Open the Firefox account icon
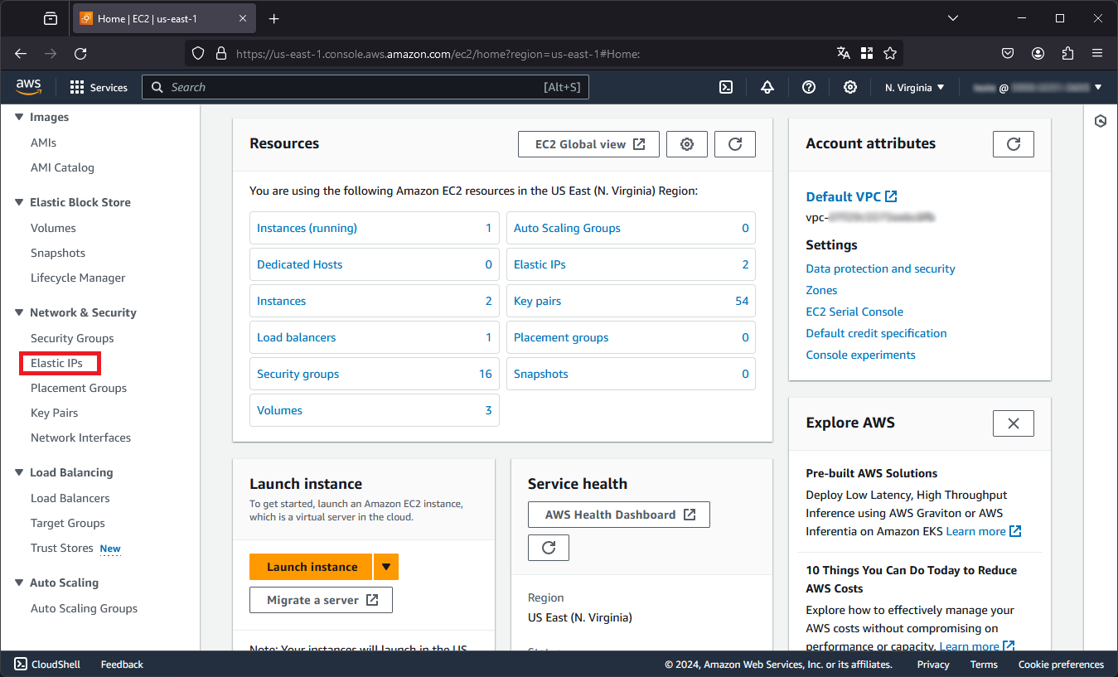 [1038, 53]
